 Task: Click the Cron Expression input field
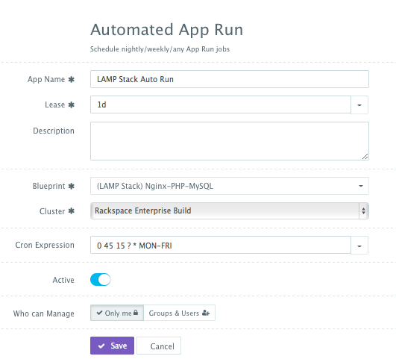pos(221,245)
